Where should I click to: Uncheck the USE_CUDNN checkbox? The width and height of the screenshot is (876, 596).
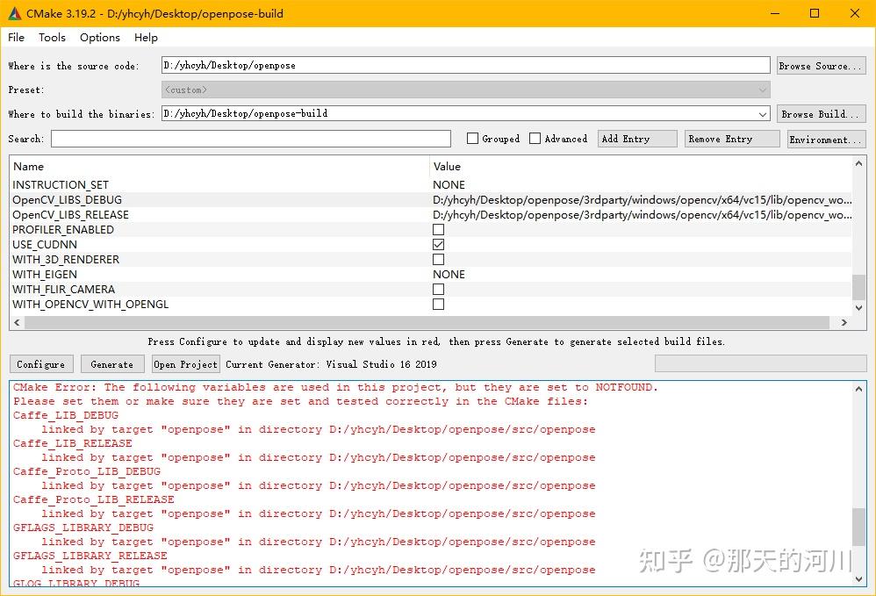[439, 245]
